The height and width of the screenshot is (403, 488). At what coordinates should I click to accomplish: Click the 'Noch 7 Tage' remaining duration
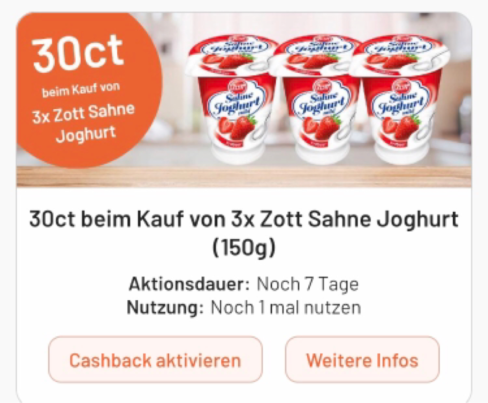coord(307,284)
